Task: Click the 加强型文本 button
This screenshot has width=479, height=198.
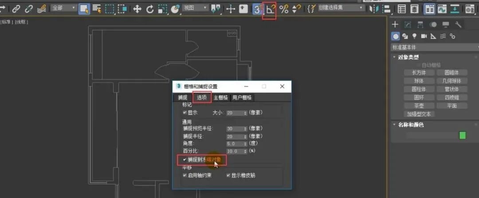Action: pos(419,114)
